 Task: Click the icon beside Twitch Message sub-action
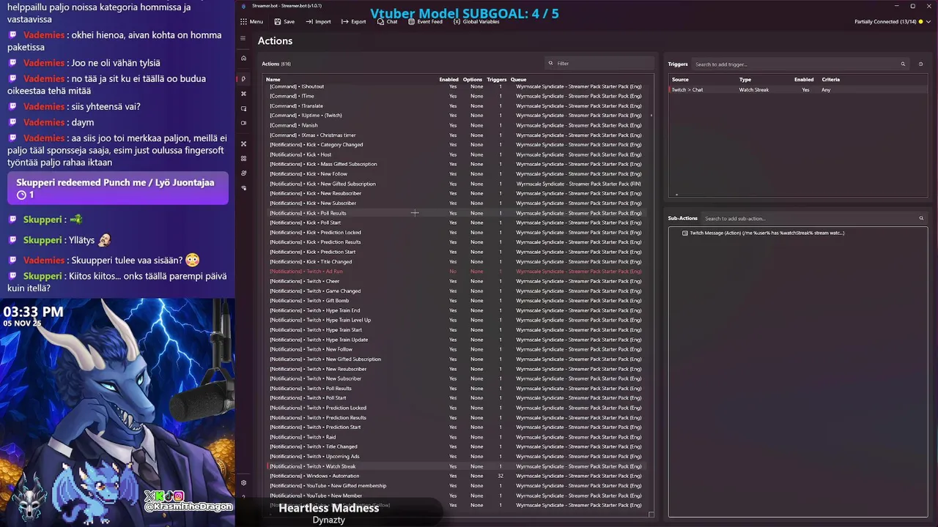pos(684,233)
